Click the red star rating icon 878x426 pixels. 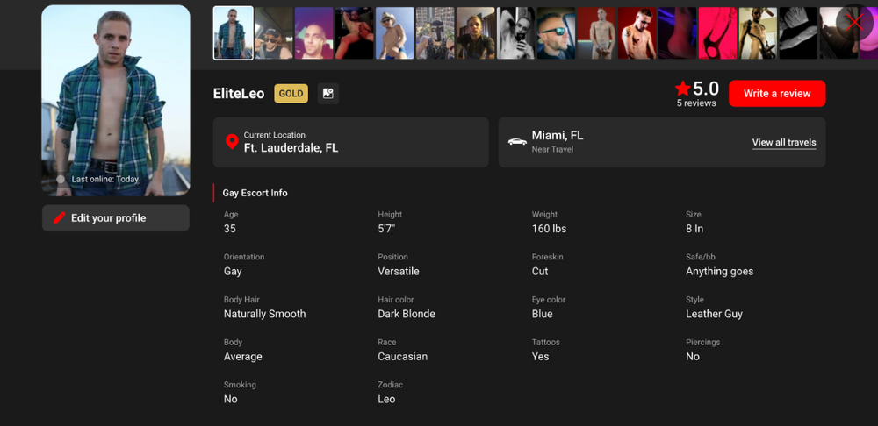pyautogui.click(x=682, y=89)
